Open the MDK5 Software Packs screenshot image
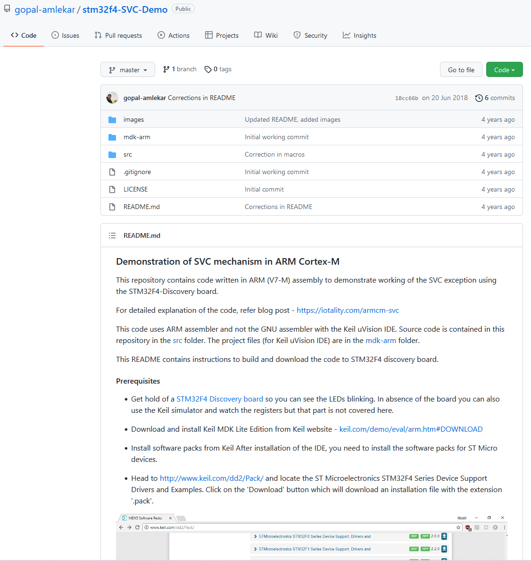Image resolution: width=531 pixels, height=561 pixels. pyautogui.click(x=311, y=536)
